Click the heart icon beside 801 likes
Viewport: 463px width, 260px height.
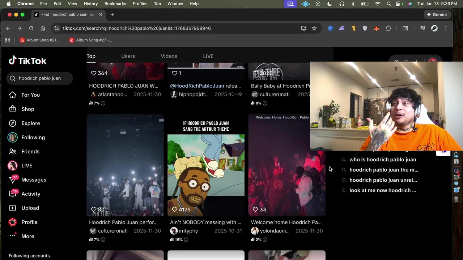click(x=94, y=209)
